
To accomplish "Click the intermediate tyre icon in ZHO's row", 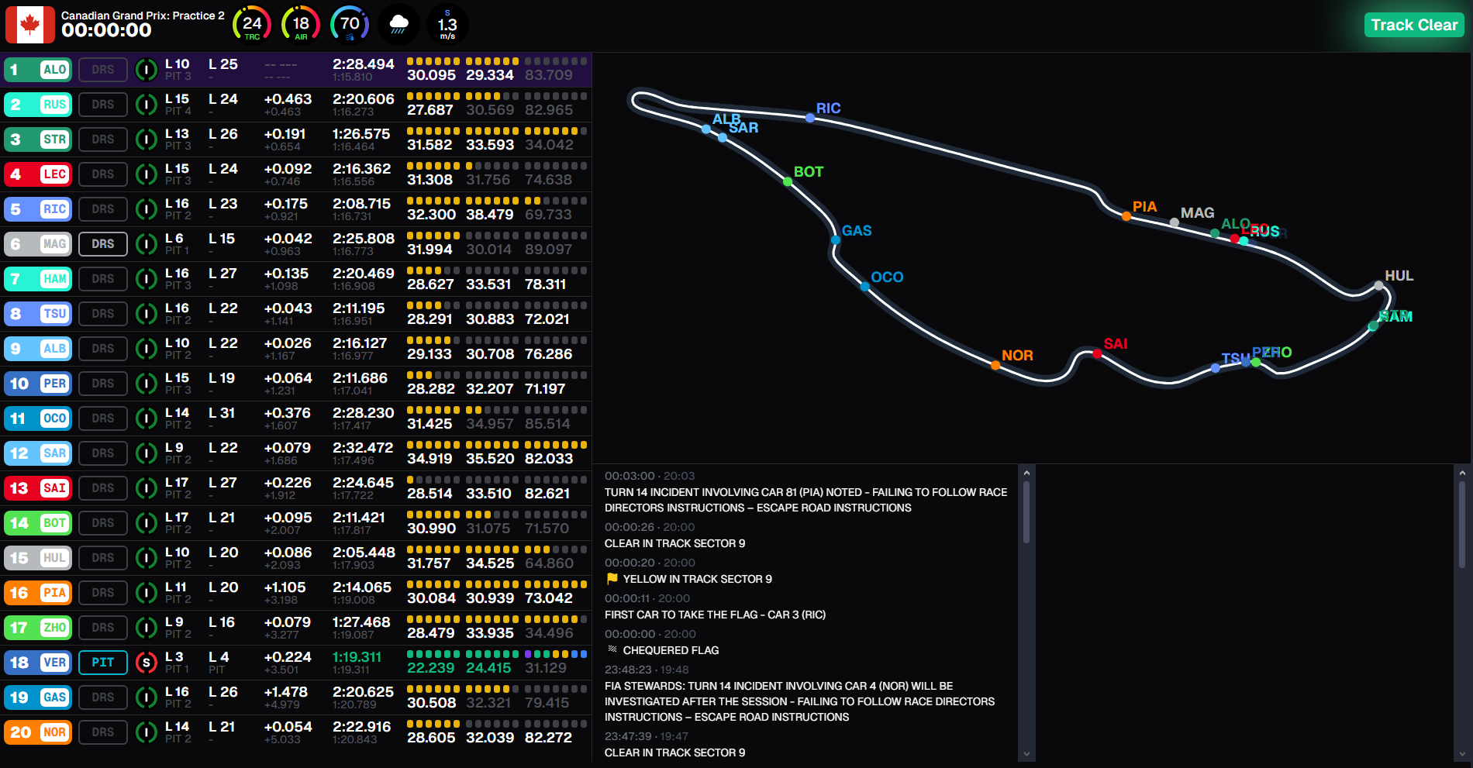I will [147, 628].
